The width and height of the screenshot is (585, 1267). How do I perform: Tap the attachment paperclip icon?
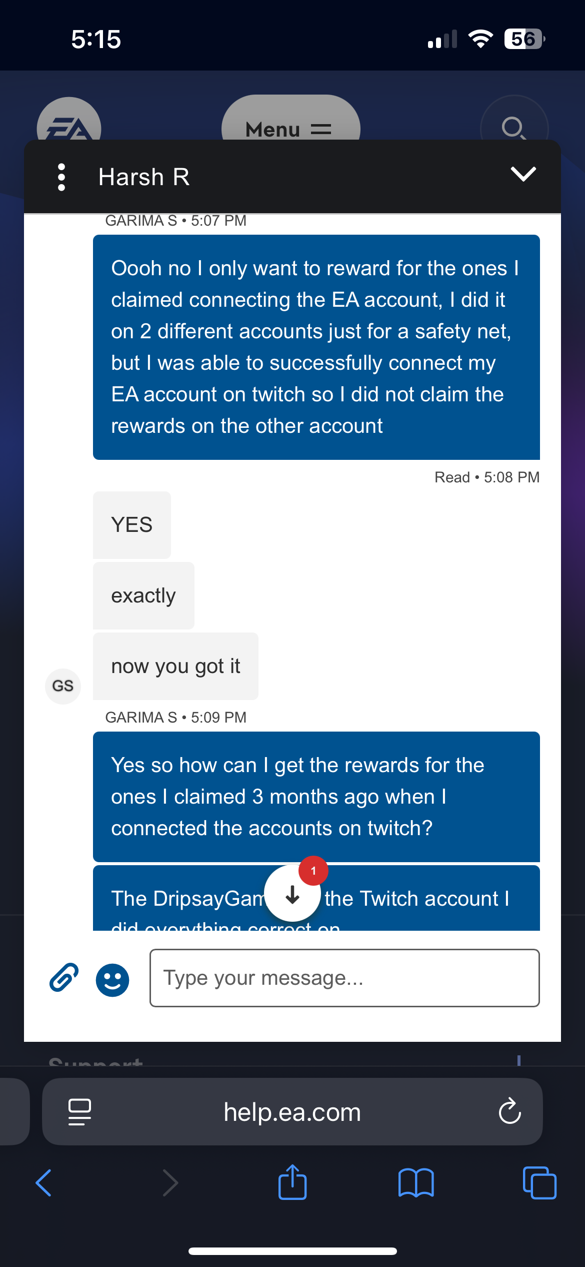64,977
